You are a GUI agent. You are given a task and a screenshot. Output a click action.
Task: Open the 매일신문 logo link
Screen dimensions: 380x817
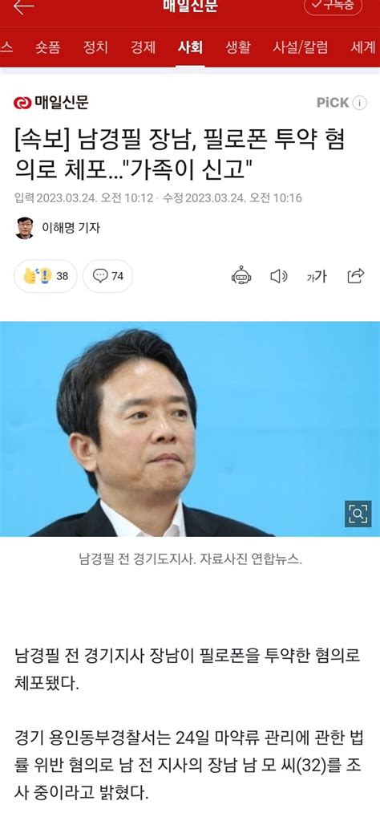51,103
